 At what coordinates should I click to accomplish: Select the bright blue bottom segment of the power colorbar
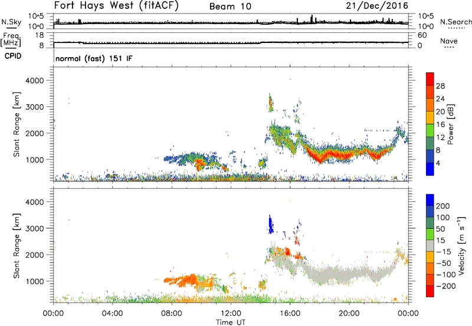pos(430,169)
